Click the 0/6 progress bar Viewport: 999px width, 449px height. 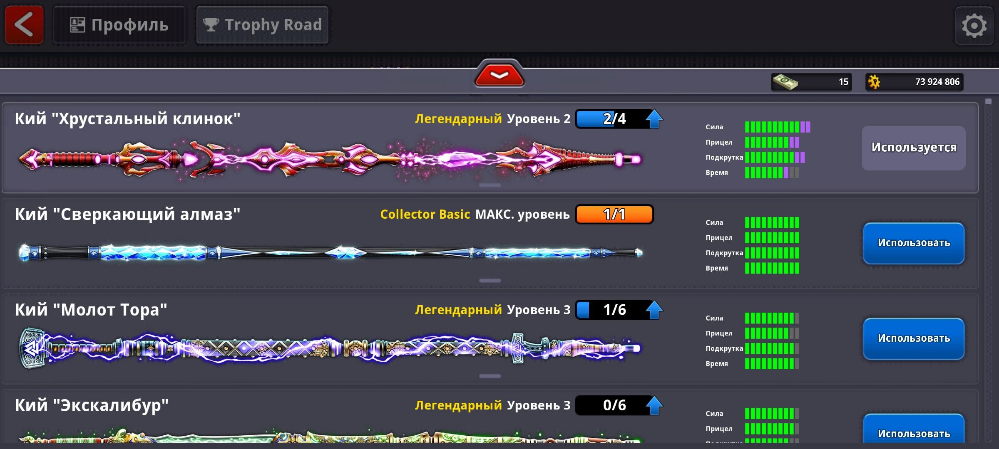(x=614, y=405)
